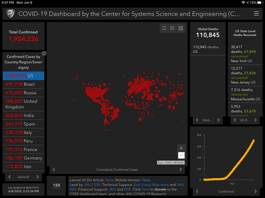
Task: Show next US state level panel
Action: (256, 120)
